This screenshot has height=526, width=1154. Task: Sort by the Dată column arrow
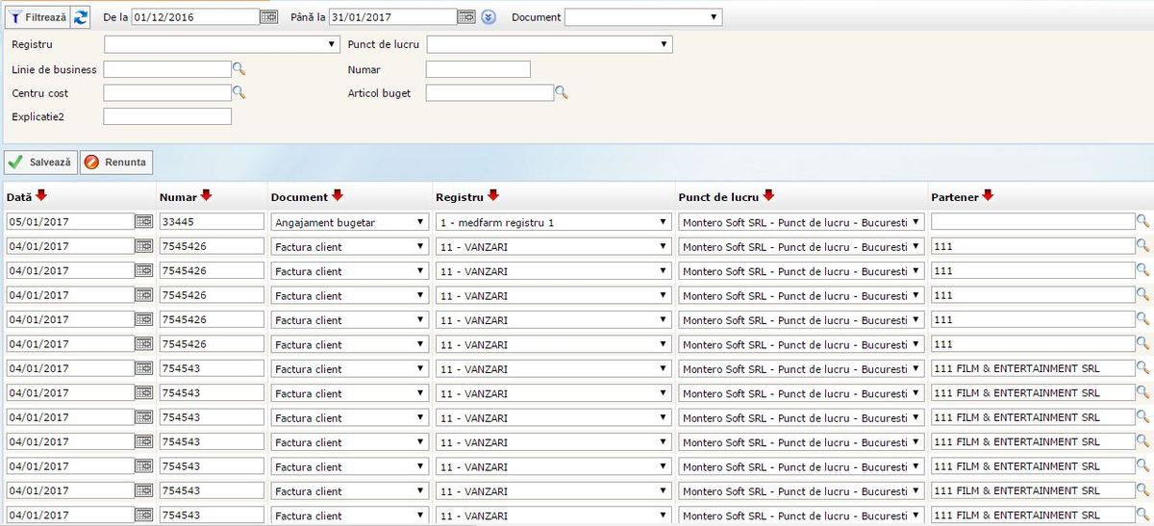pyautogui.click(x=41, y=196)
